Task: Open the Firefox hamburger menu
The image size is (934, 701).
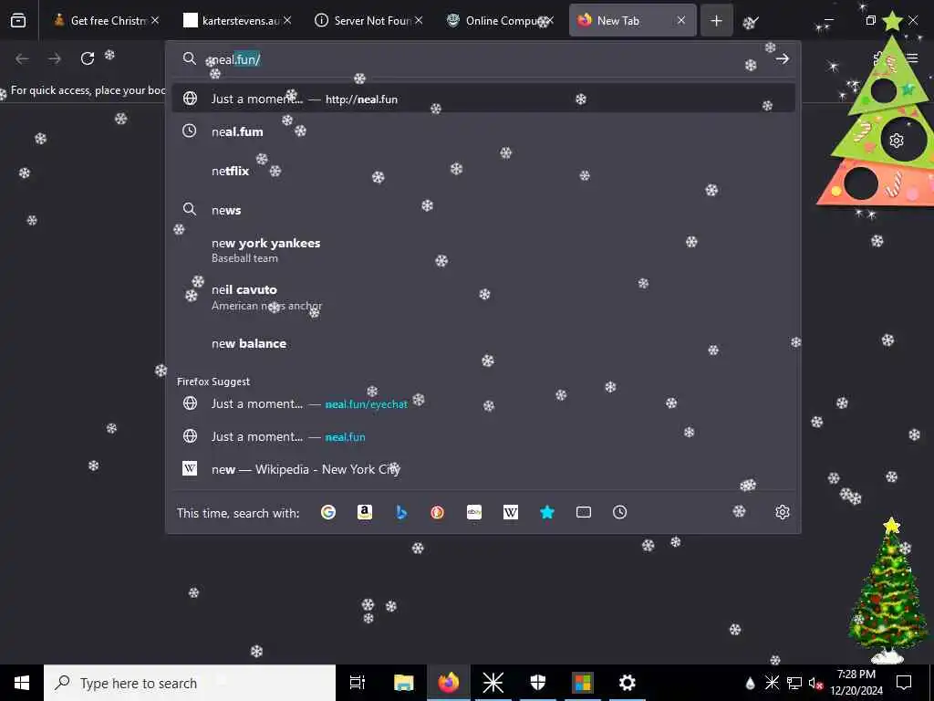Action: [912, 58]
